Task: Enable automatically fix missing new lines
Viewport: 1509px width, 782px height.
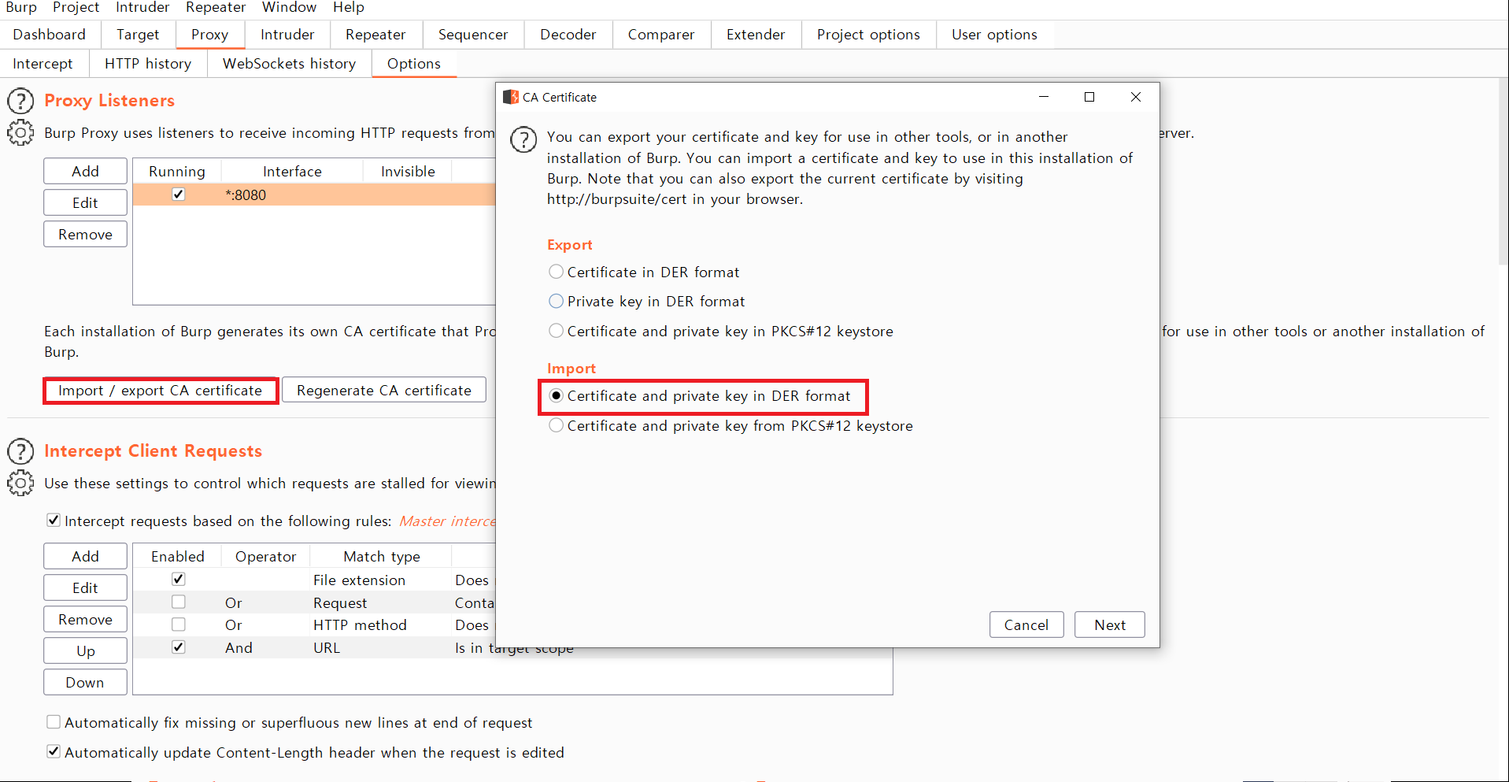Action: pos(54,721)
